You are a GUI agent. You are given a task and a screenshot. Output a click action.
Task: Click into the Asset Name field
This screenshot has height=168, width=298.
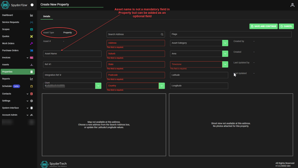[x=72, y=54]
